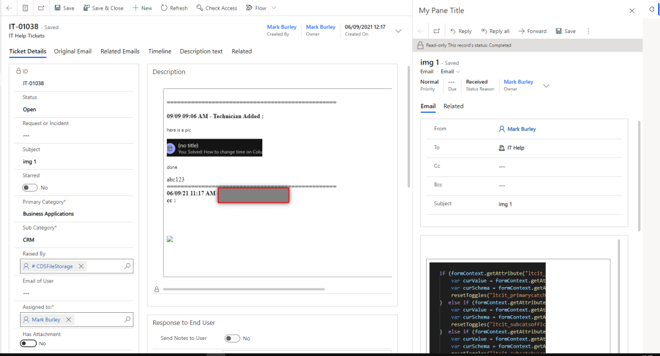
Task: Refresh the ticket record
Action: (x=174, y=8)
